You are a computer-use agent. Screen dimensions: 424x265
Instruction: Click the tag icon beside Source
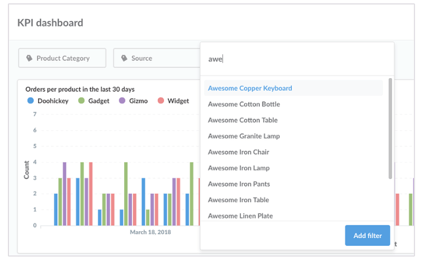(x=124, y=58)
